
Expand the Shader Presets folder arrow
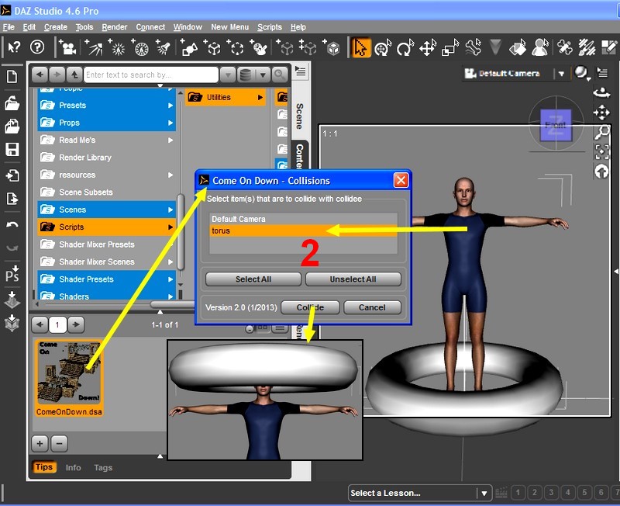[170, 279]
